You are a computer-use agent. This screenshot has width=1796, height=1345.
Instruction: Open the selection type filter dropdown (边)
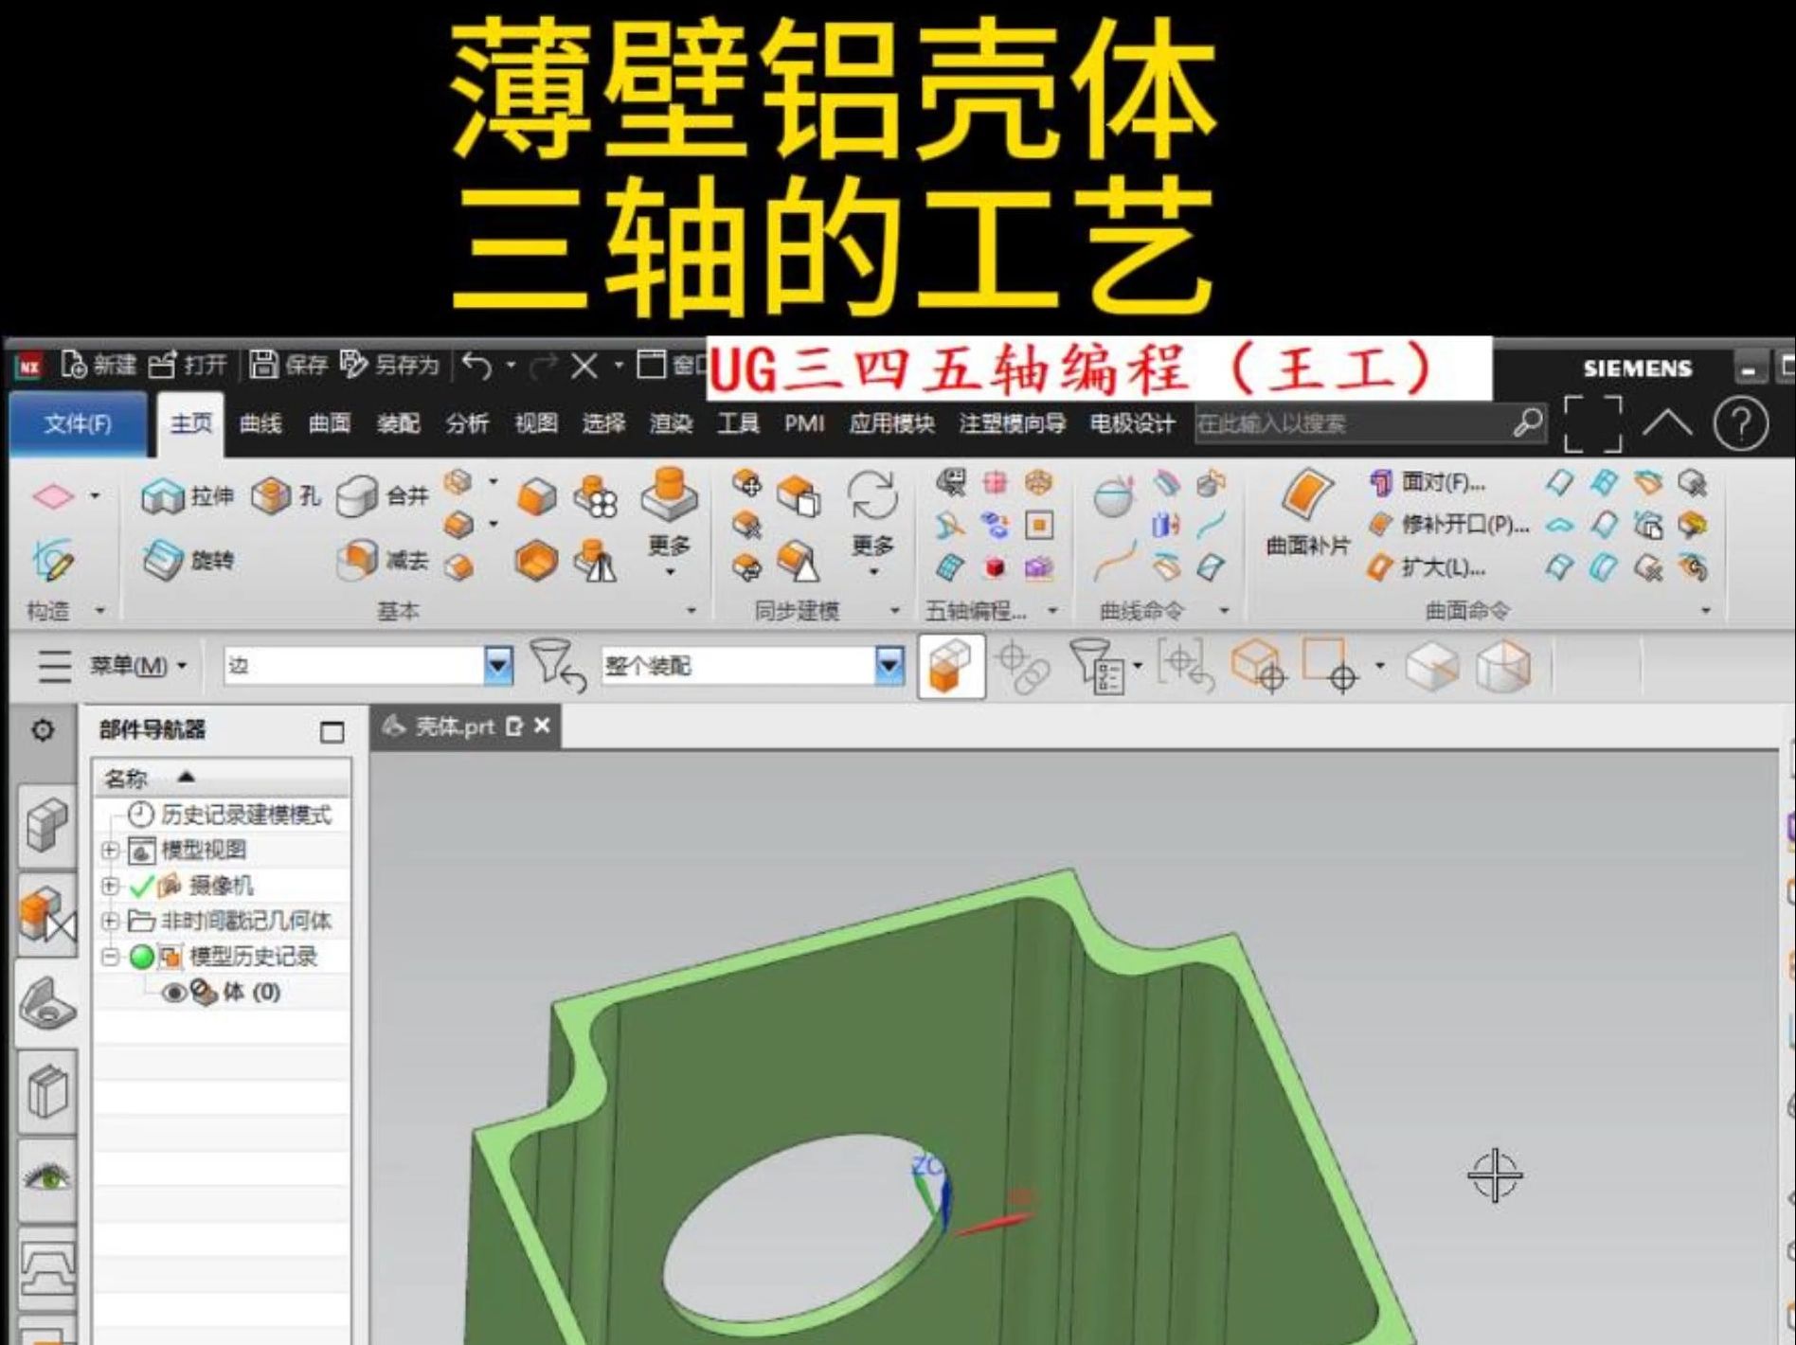click(498, 666)
